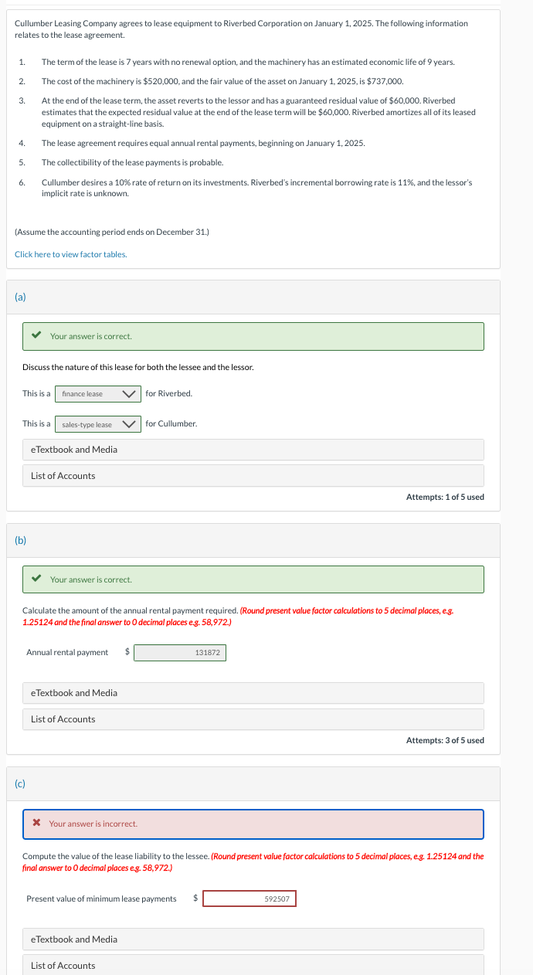533x975 pixels.
Task: Expand eTextbook and Media in part (b)
Action: (253, 693)
